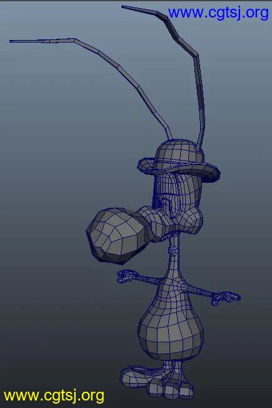Select the character's bowler hat mesh
Viewport: 272px width, 408px height.
point(179,161)
